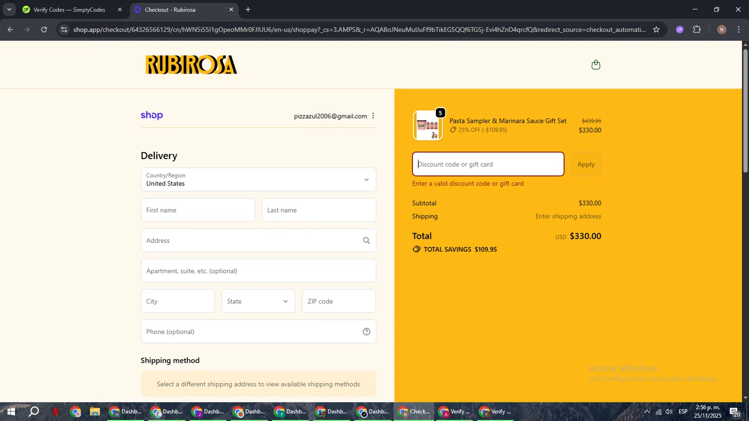
Task: Open Chrome profile avatar N
Action: click(722, 29)
